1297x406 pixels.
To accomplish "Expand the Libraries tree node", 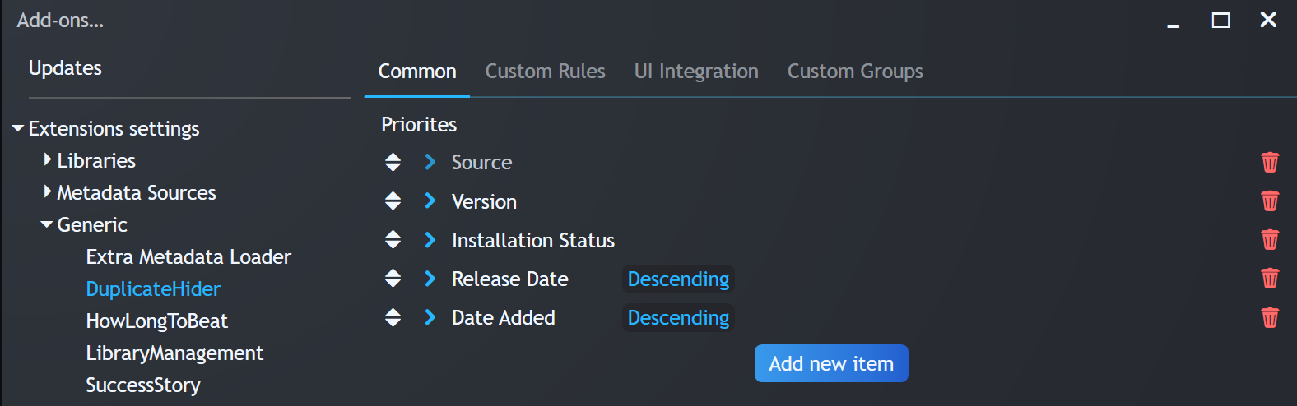I will pyautogui.click(x=47, y=159).
